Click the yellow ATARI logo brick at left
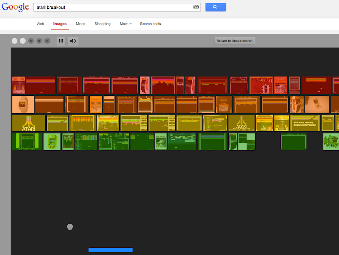The width and height of the screenshot is (339, 255). point(29,123)
